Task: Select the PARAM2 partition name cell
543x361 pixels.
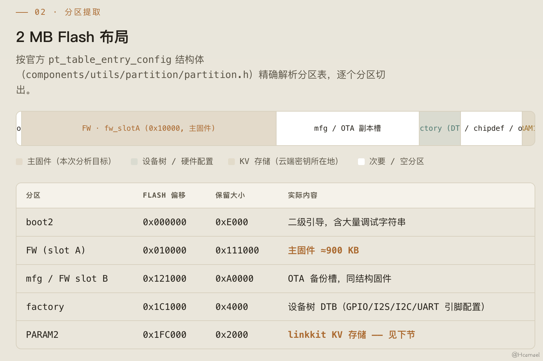Action: click(x=42, y=335)
